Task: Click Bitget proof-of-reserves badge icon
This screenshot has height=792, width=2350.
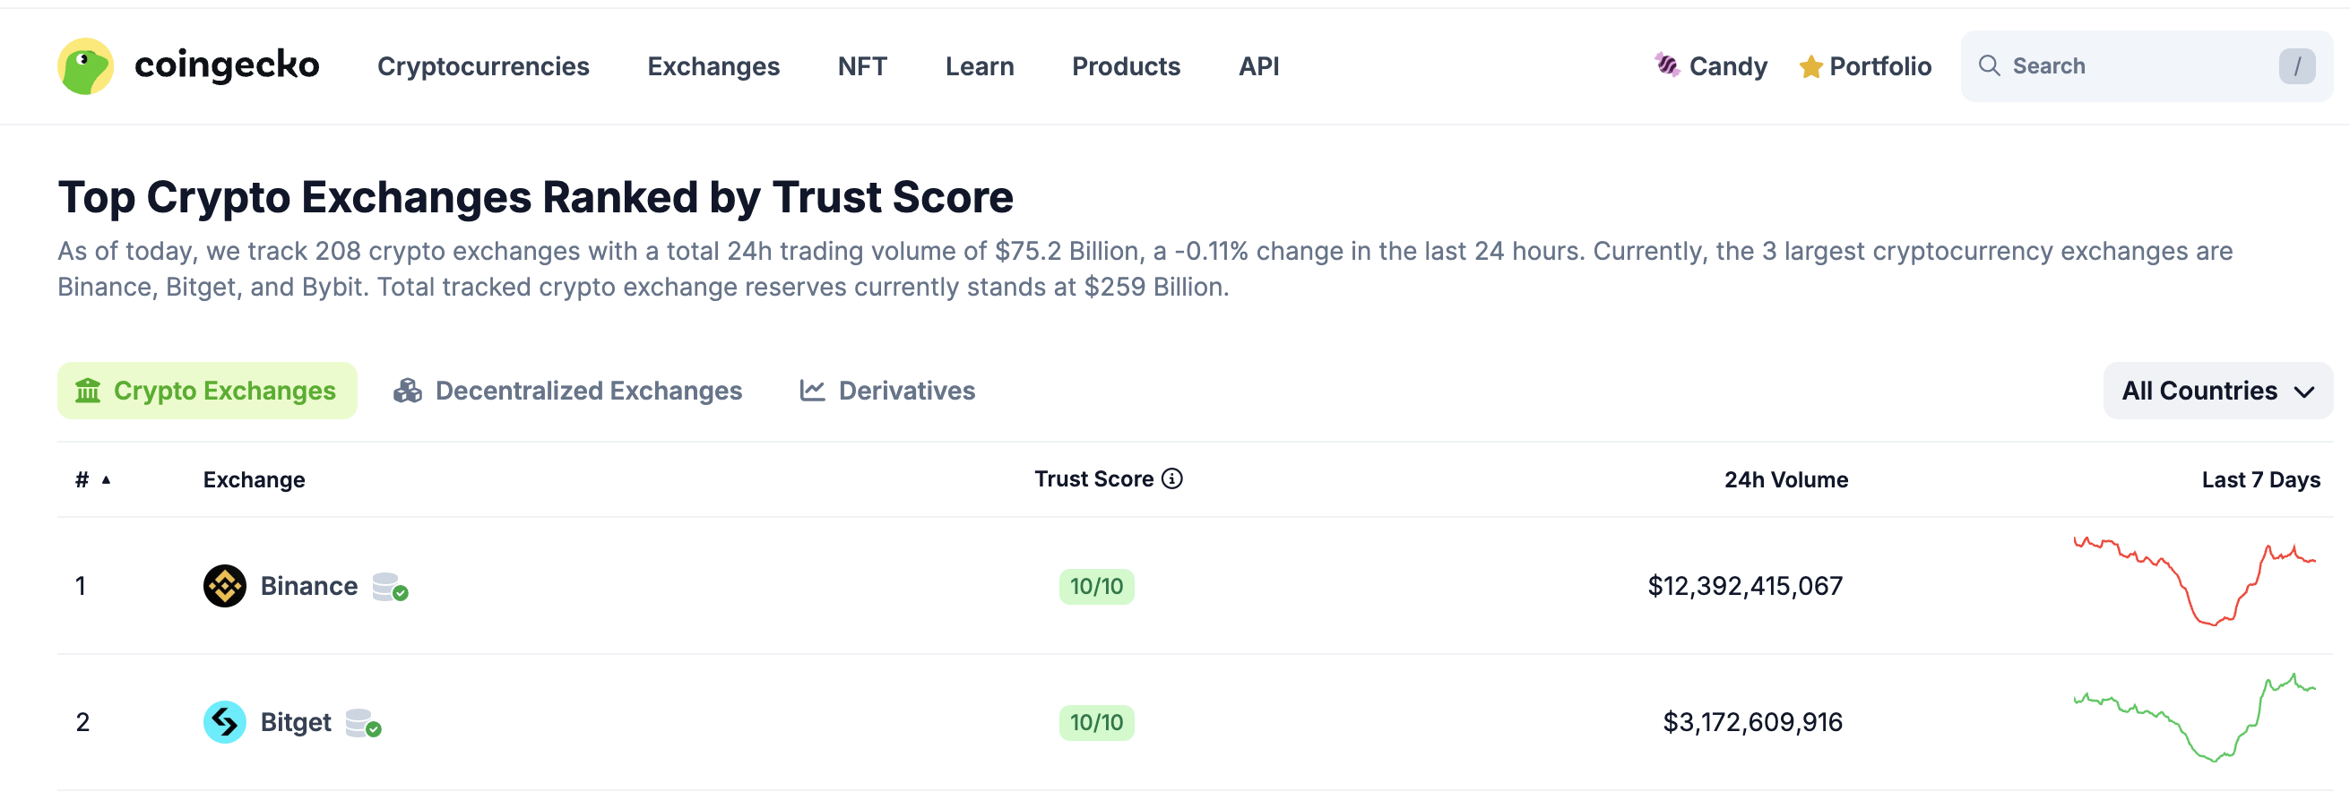Action: [x=363, y=724]
